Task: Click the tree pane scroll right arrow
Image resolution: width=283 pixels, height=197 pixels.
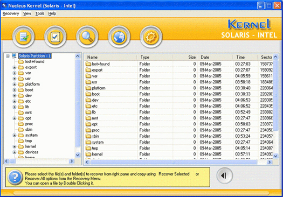Action: tap(72, 161)
